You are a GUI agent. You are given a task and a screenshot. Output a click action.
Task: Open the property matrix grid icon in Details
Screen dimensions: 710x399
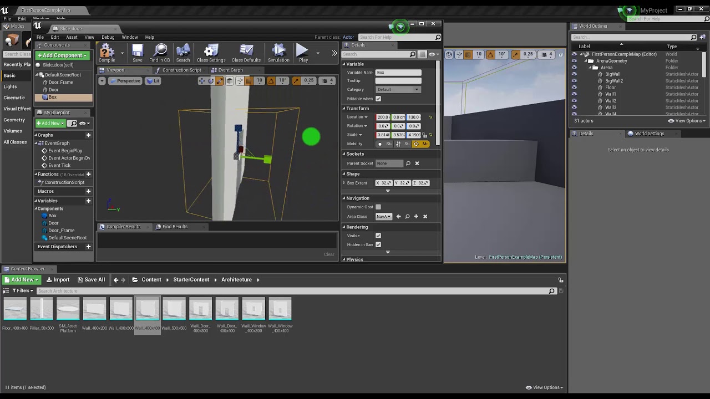point(423,54)
